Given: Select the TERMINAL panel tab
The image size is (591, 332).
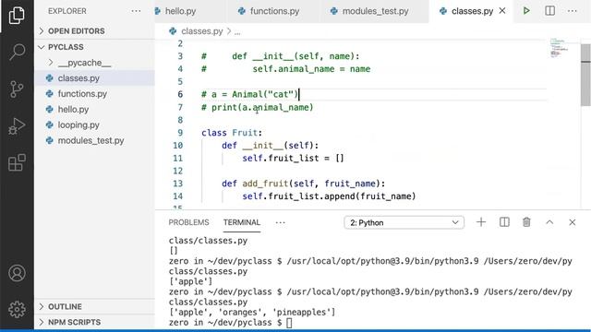Looking at the screenshot, I should pos(242,222).
